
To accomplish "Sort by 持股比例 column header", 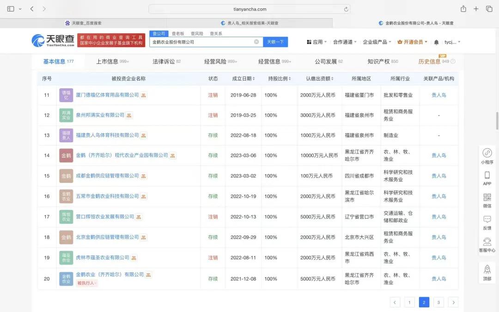I will click(279, 79).
